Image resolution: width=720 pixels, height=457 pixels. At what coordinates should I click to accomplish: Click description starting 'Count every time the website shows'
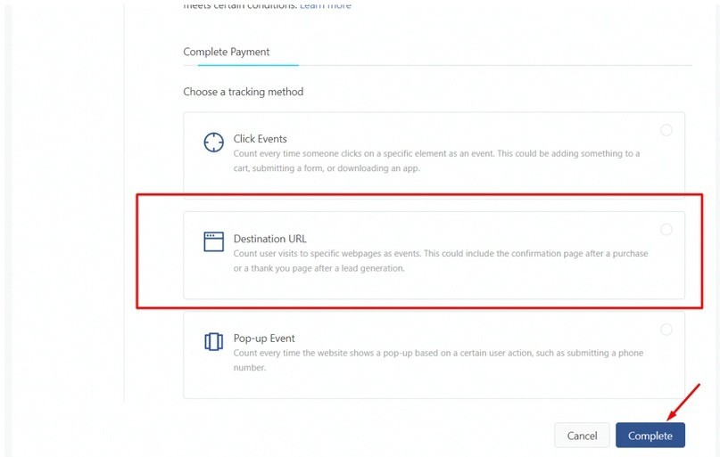point(438,360)
